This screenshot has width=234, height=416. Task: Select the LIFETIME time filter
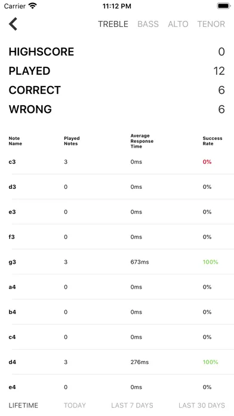tap(23, 405)
